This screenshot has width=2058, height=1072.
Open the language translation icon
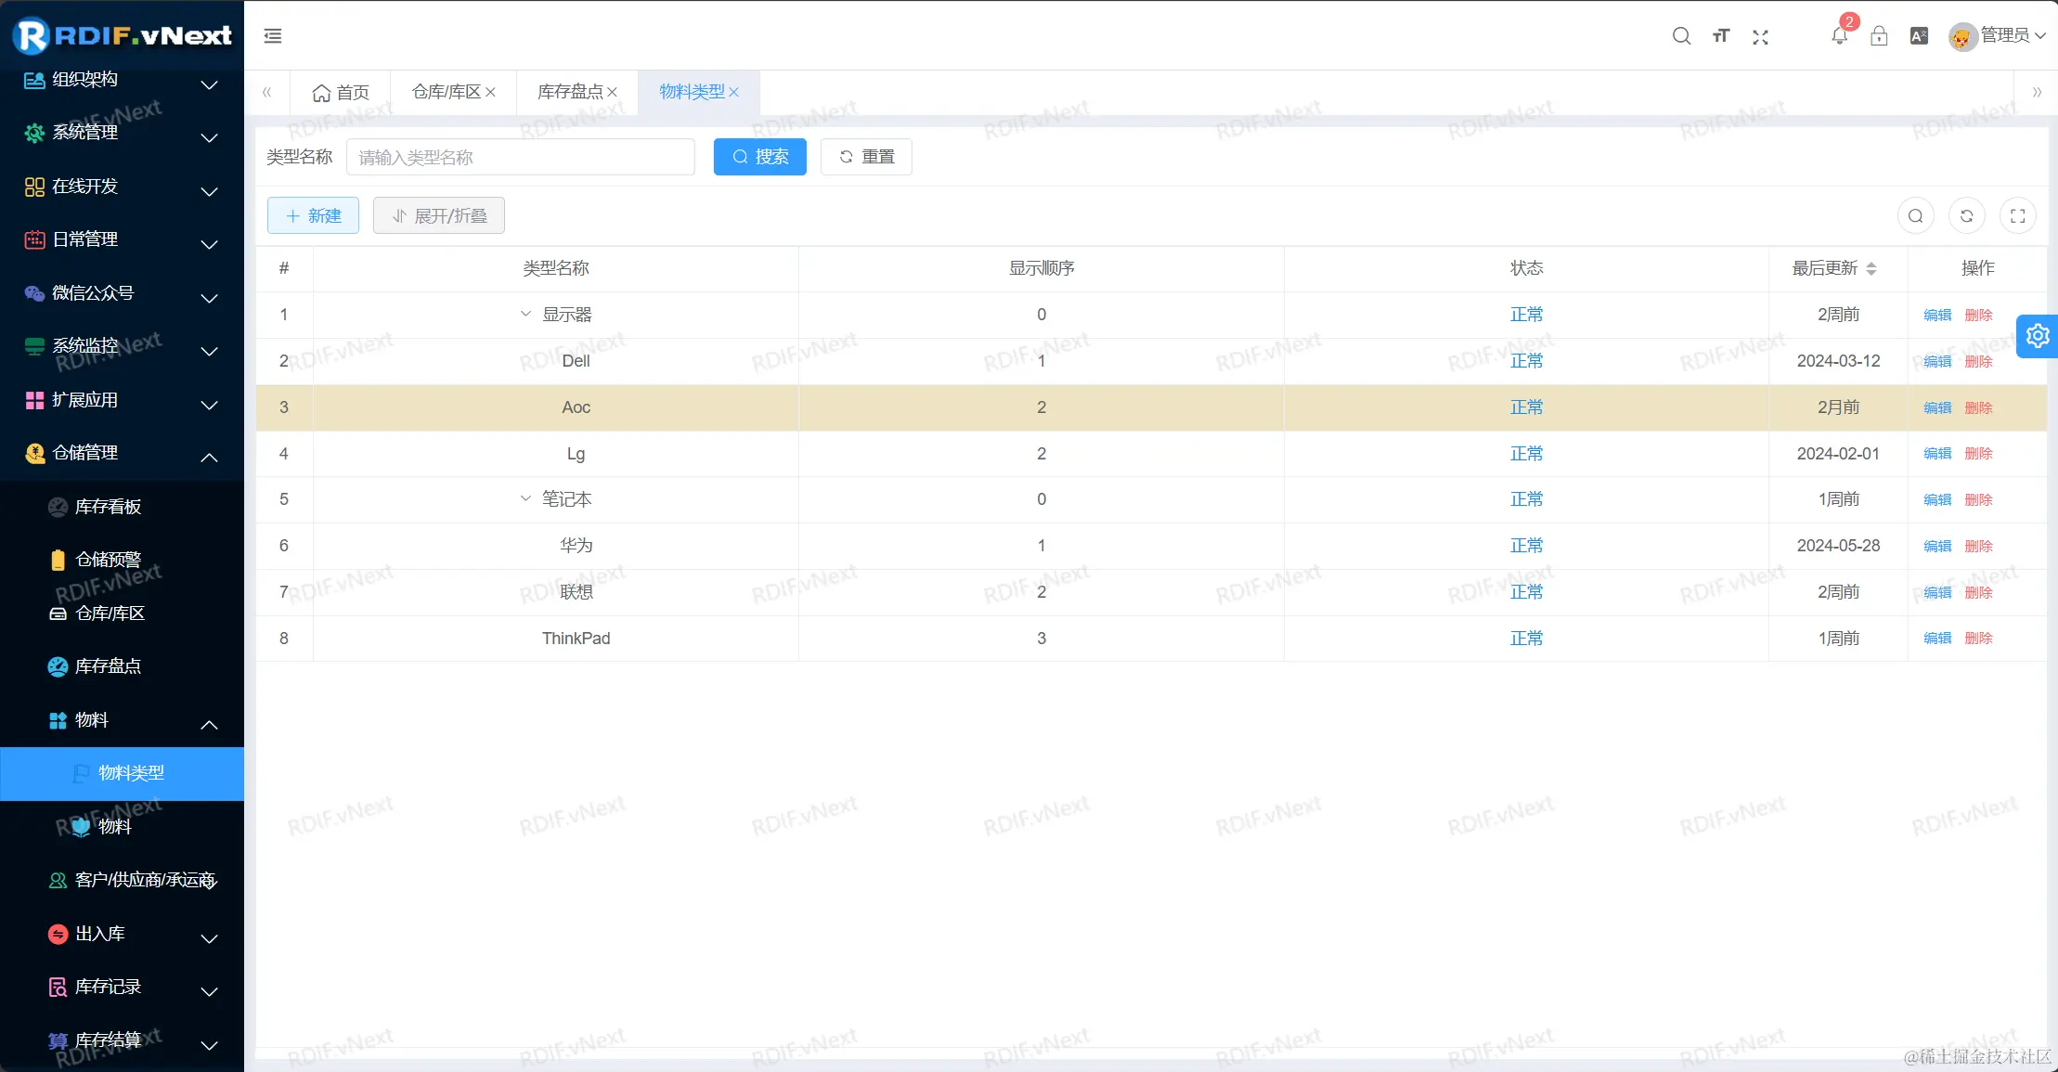(1919, 36)
